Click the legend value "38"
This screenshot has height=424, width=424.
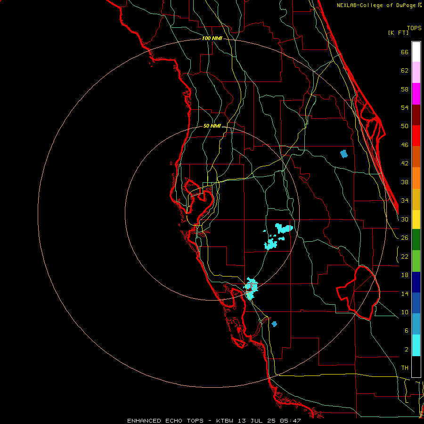tap(405, 182)
